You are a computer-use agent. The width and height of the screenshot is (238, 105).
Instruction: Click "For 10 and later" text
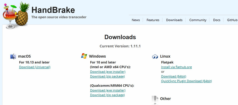pos(103,62)
